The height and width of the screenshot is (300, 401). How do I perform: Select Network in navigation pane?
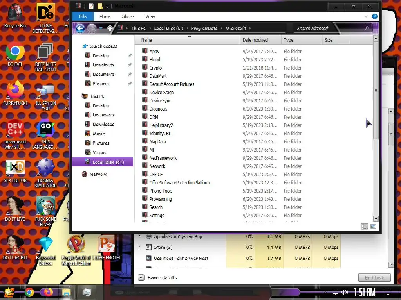tap(98, 174)
